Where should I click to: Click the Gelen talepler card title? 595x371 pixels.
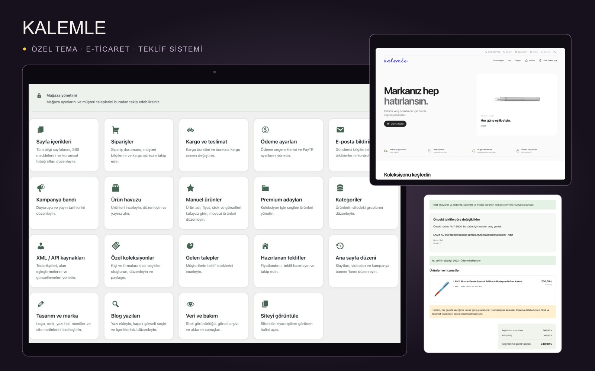point(202,258)
